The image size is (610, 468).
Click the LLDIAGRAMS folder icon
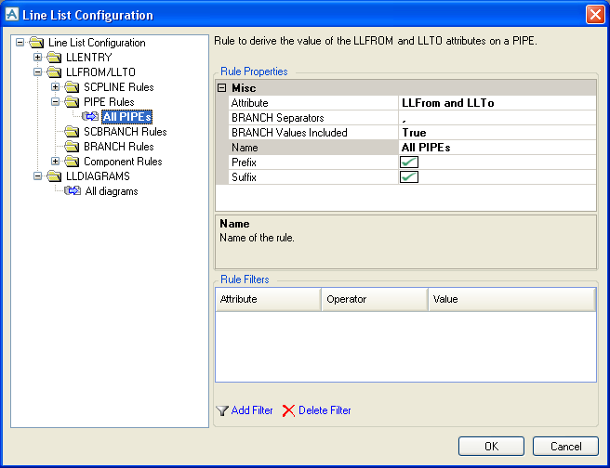pos(55,176)
